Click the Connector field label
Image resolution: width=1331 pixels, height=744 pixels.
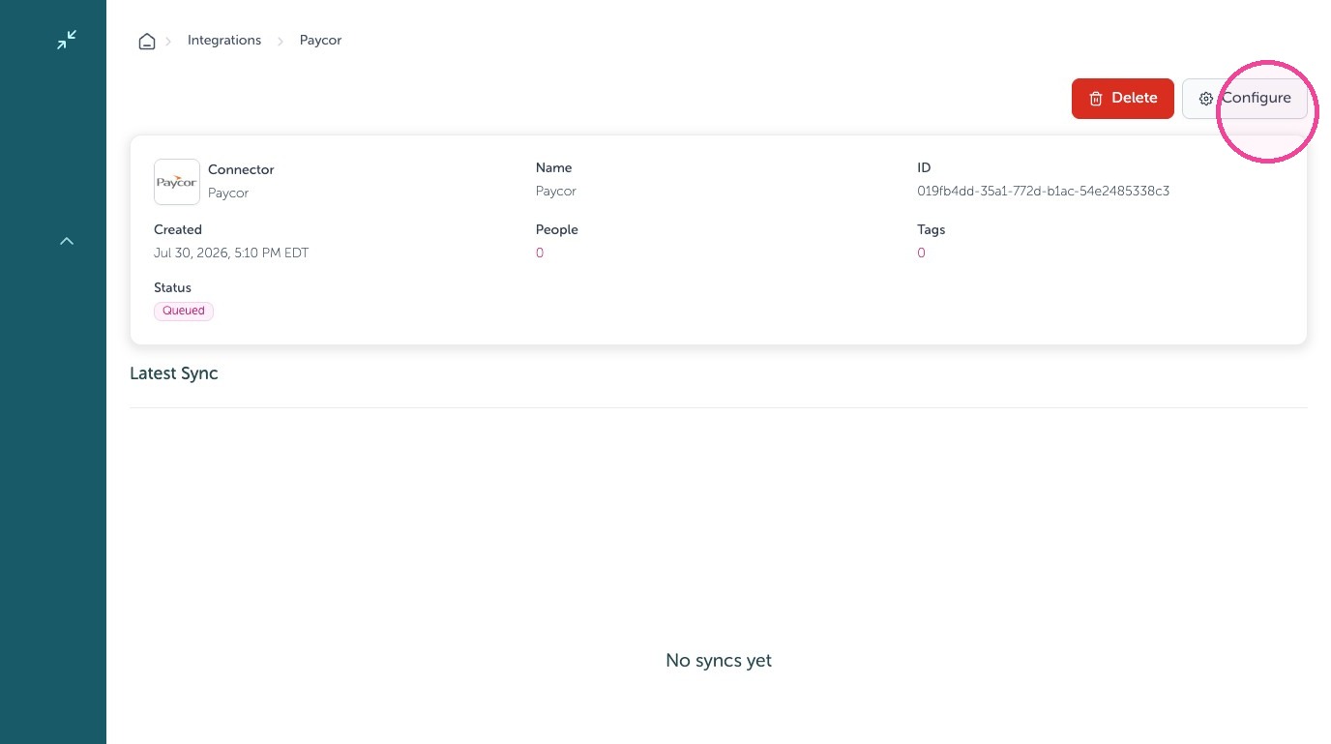tap(241, 170)
